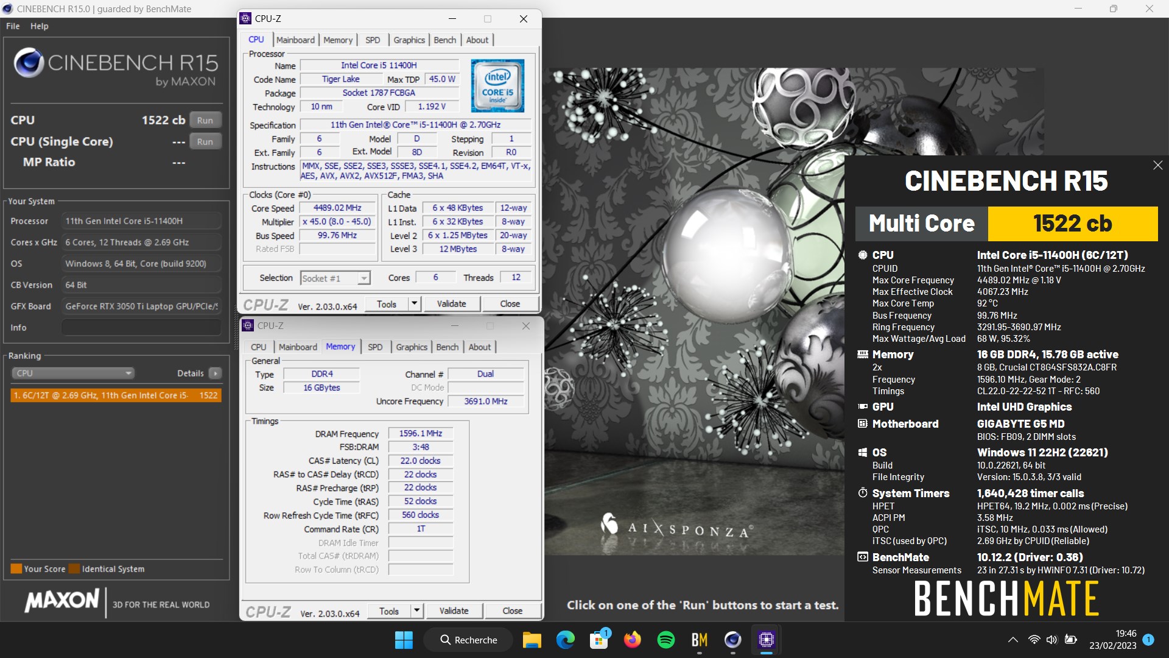Open the File menu in Cinebench
The height and width of the screenshot is (658, 1169).
(x=13, y=26)
